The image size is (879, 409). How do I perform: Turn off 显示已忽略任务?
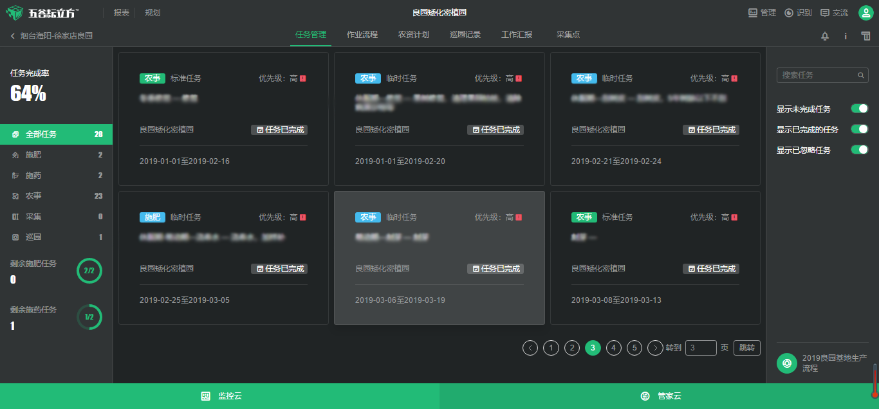[x=858, y=149]
